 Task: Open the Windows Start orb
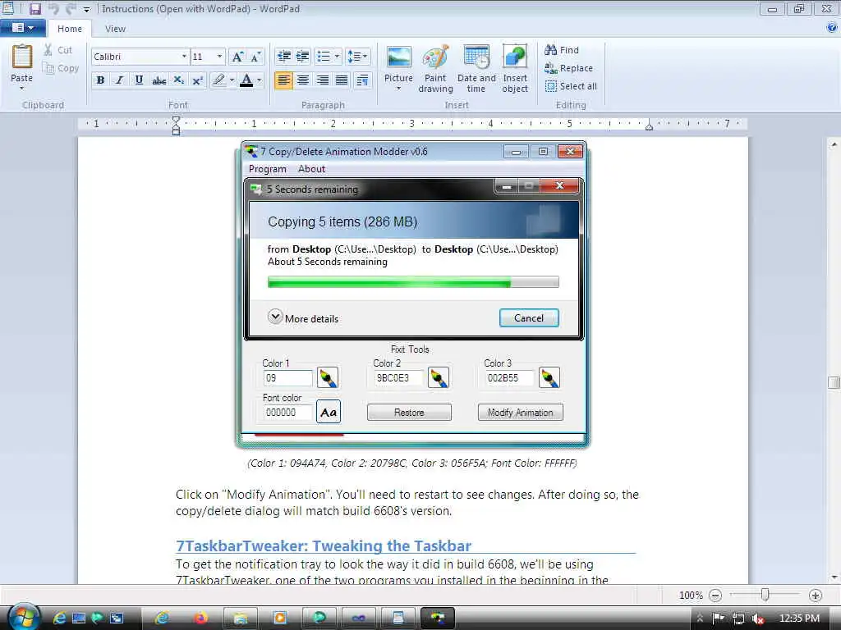(24, 618)
